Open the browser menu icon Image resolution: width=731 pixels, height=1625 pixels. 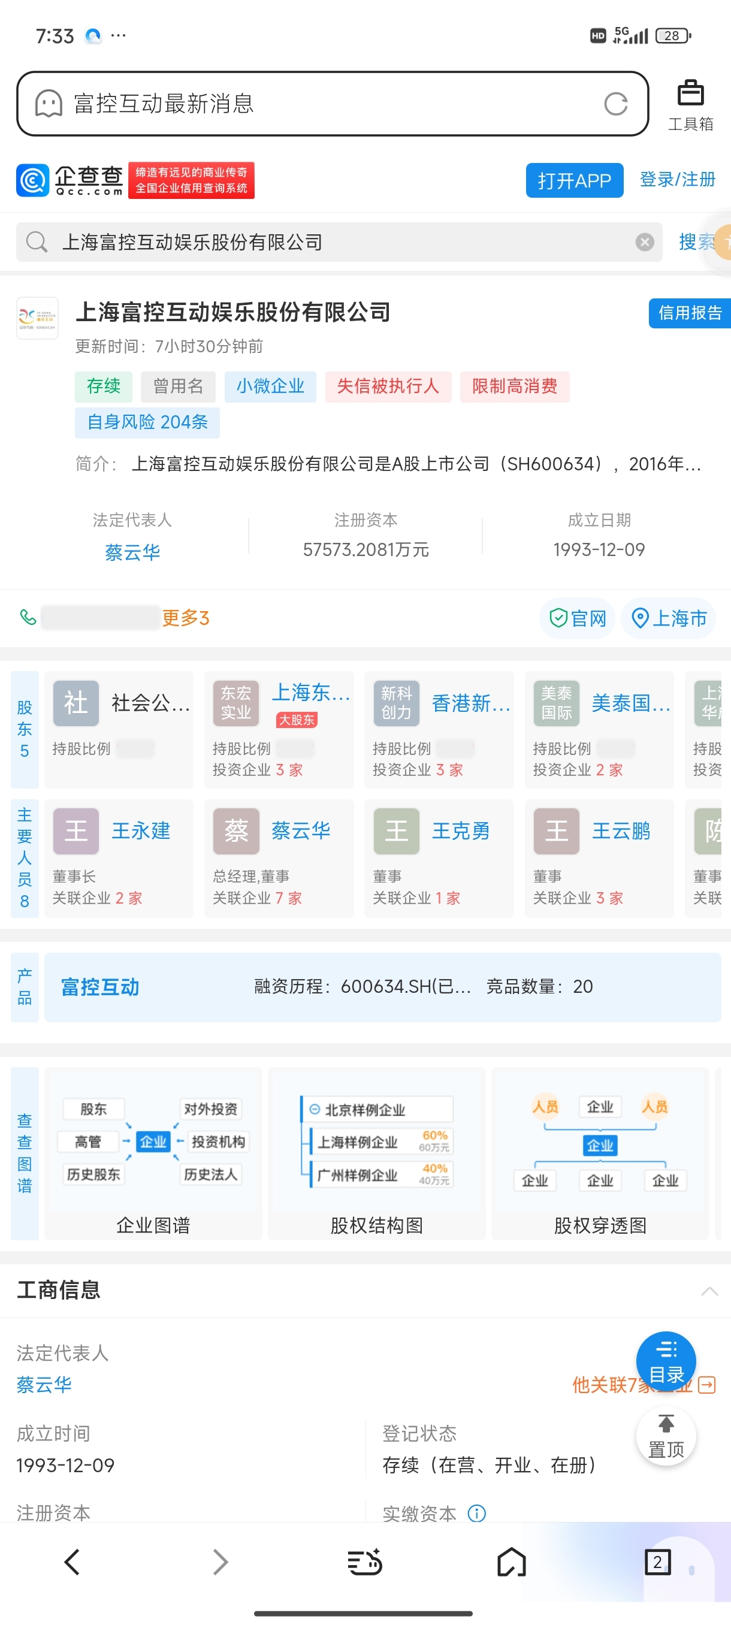click(365, 1562)
